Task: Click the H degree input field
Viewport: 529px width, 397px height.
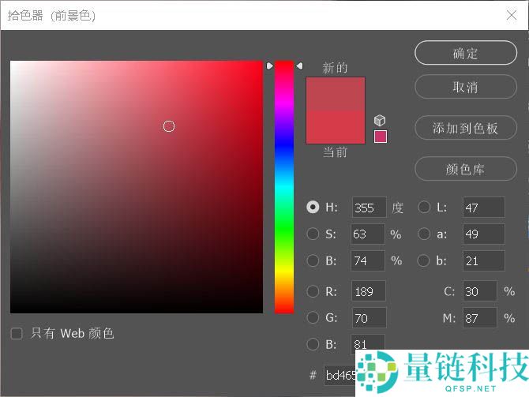Action: 369,208
